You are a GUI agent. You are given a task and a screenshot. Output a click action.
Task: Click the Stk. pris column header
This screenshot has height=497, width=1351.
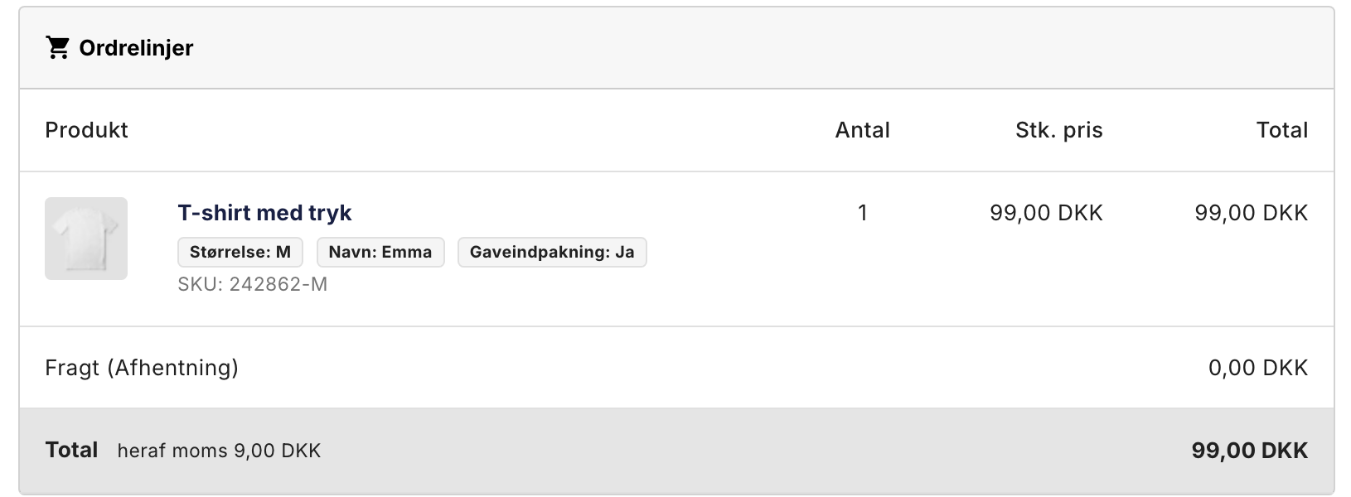coord(1059,130)
